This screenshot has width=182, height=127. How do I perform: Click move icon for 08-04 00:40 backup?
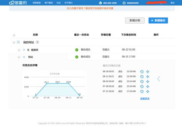(148, 81)
